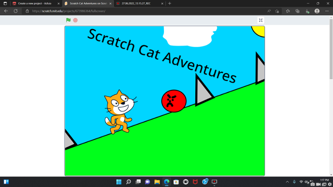Click Microsoft Edge taskbar icon
The image size is (333, 187).
(x=166, y=182)
